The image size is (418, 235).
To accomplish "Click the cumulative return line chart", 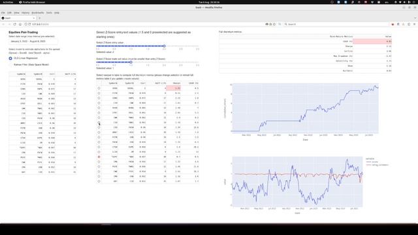I will coord(305,108).
